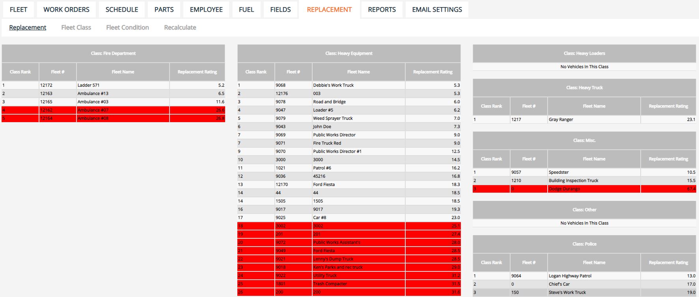The image size is (699, 297).
Task: Select the Ladder 571 row
Action: point(113,85)
